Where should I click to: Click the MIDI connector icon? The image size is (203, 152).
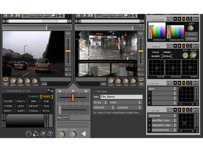coord(29,134)
